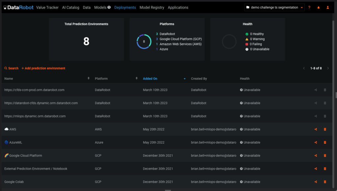Click the Google Cloud Platform rainbow icon
The height and width of the screenshot is (191, 337).
(x=7, y=156)
